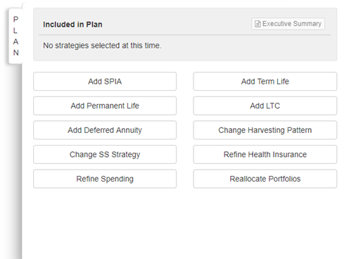
Task: Click the Executive Summary document icon
Action: (x=258, y=24)
